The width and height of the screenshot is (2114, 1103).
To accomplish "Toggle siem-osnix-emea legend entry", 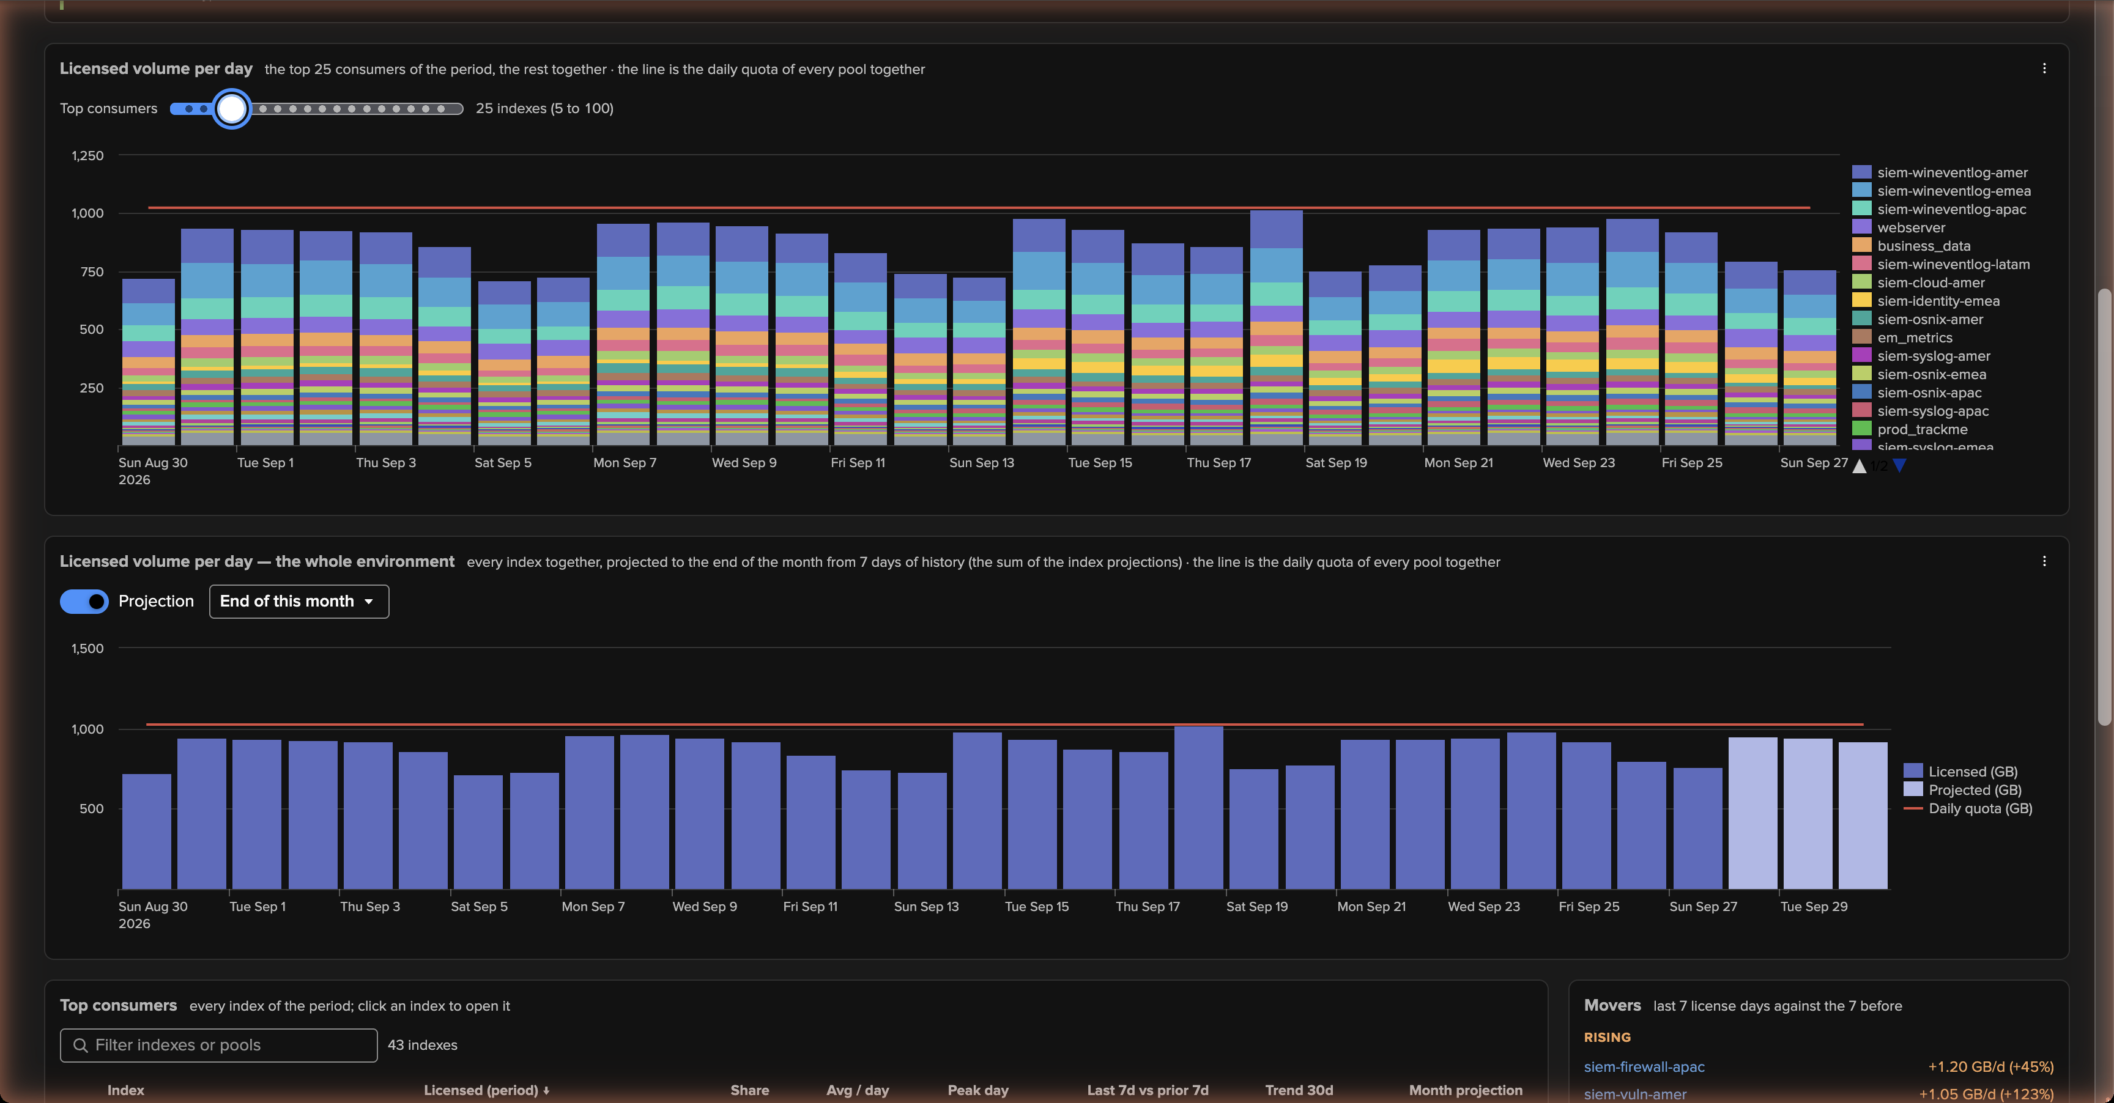I will point(1919,375).
